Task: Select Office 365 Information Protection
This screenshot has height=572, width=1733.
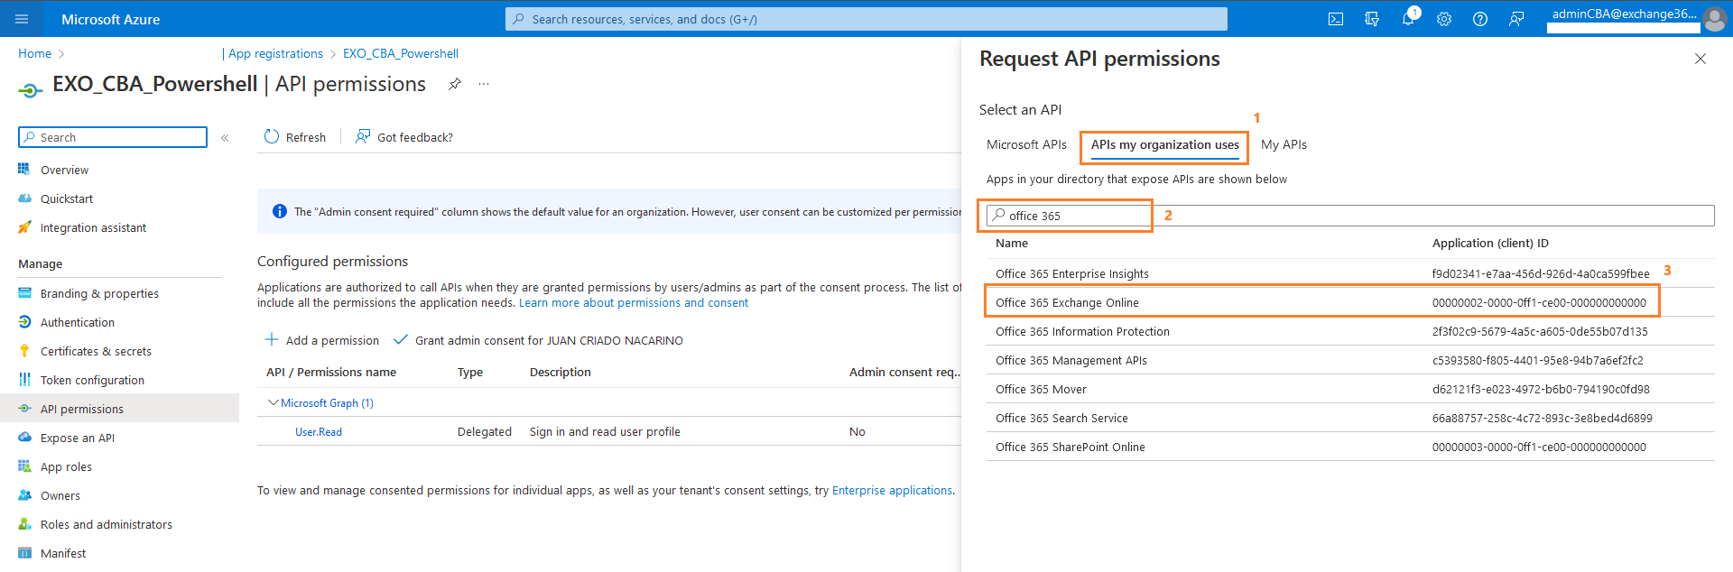Action: 1350,331
